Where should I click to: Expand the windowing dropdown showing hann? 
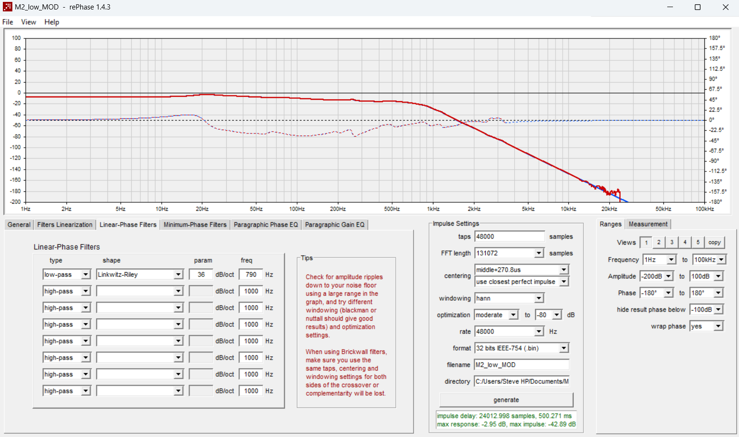pos(539,298)
